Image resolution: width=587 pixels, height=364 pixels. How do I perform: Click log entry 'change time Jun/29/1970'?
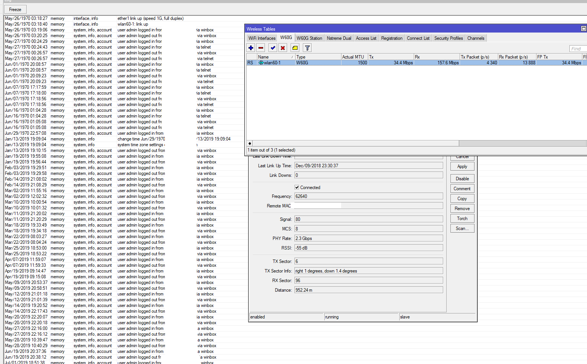tap(141, 139)
